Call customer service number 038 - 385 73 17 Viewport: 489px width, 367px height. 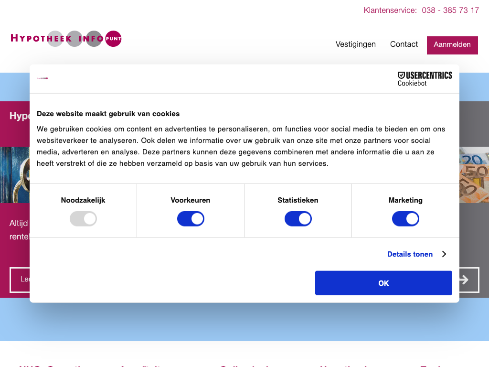[x=450, y=11]
